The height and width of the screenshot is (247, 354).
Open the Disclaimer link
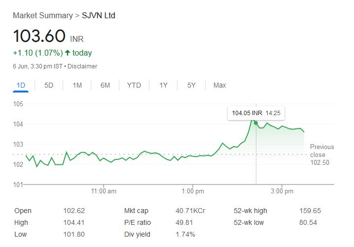(82, 66)
